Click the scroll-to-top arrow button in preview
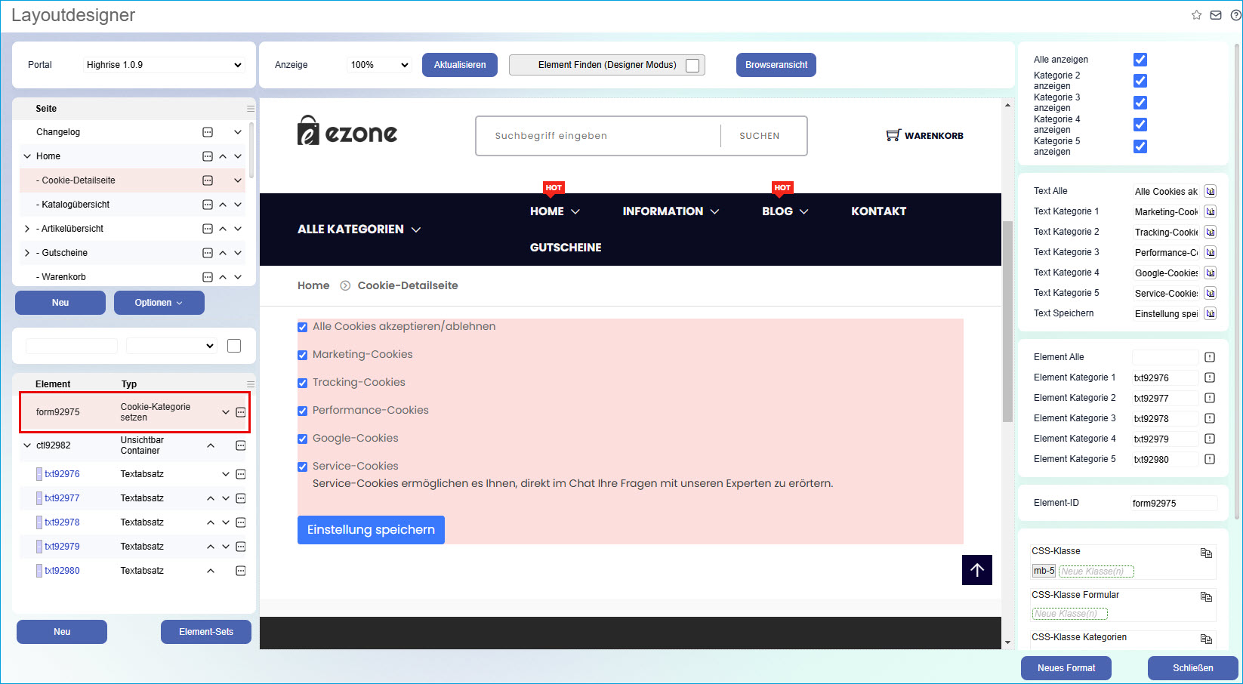 pos(977,570)
